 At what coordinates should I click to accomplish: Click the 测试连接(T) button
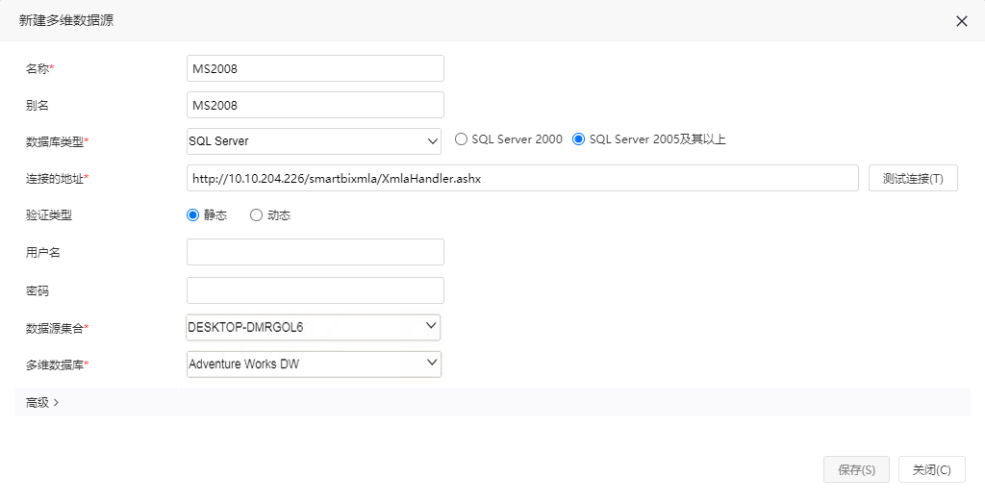click(913, 178)
